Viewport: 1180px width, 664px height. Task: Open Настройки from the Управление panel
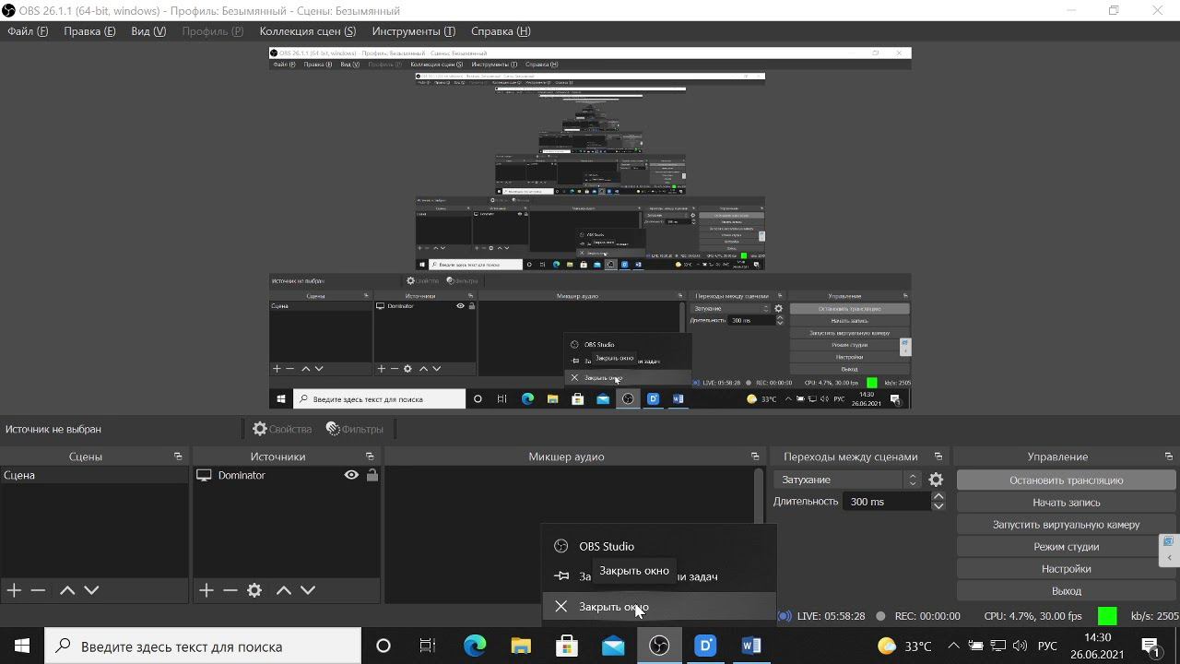coord(1066,569)
